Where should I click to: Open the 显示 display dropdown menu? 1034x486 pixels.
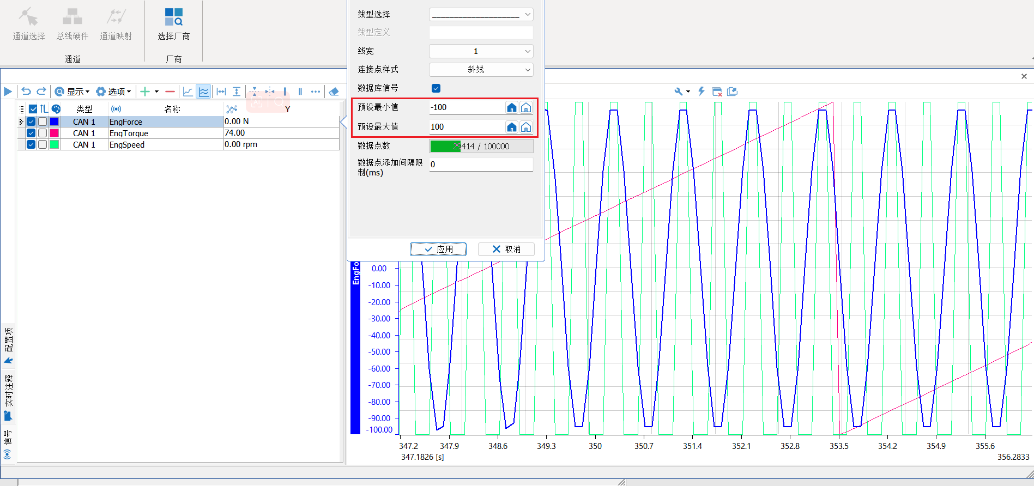(x=72, y=92)
